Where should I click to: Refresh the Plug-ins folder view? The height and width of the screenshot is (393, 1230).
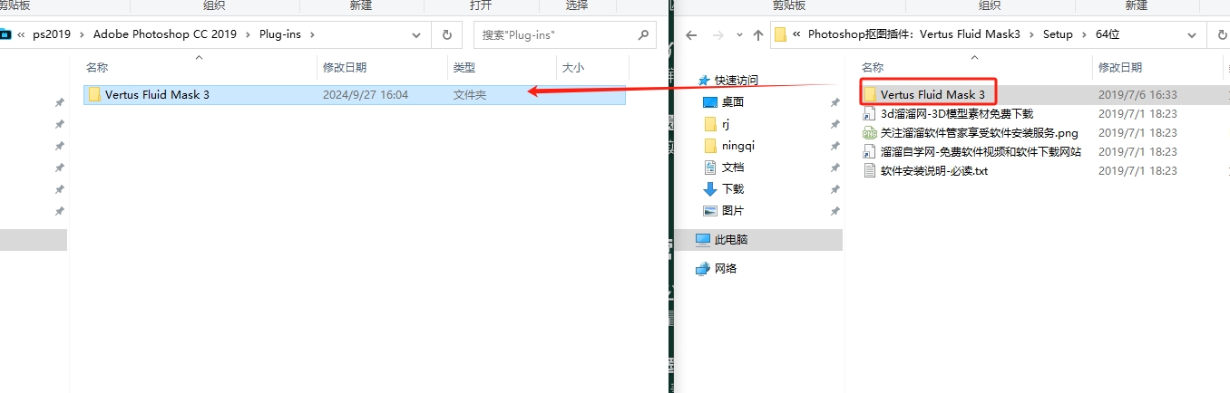click(x=447, y=34)
